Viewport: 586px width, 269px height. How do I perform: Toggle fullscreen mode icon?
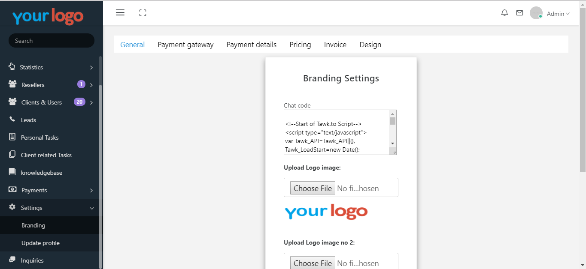[x=143, y=13]
